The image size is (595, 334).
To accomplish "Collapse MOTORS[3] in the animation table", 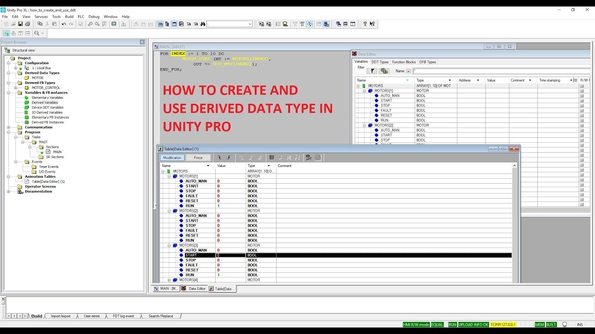I will (170, 245).
